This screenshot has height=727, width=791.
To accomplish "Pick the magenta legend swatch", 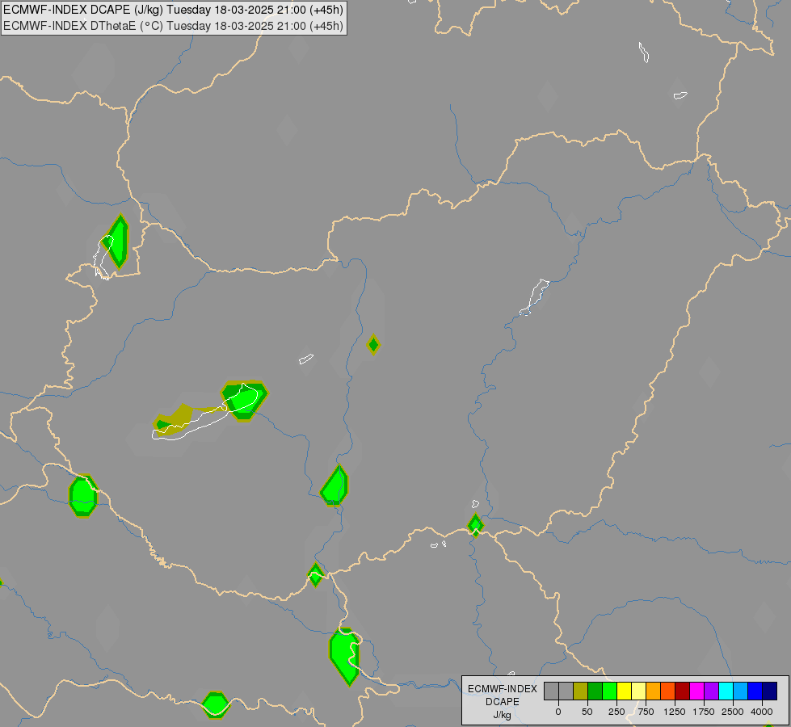I will coord(697,691).
